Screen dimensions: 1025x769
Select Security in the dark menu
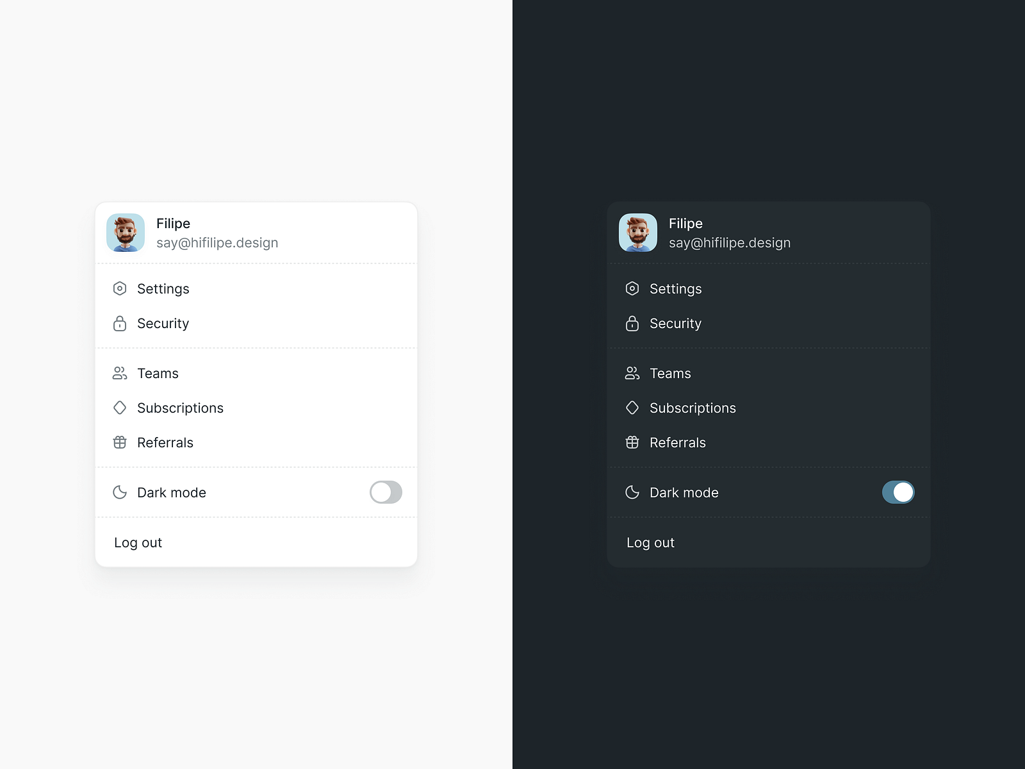676,324
